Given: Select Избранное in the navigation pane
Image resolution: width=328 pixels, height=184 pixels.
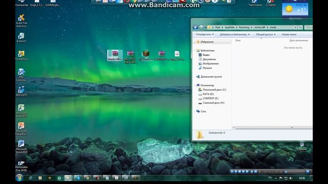Looking at the screenshot, I should coord(207,42).
